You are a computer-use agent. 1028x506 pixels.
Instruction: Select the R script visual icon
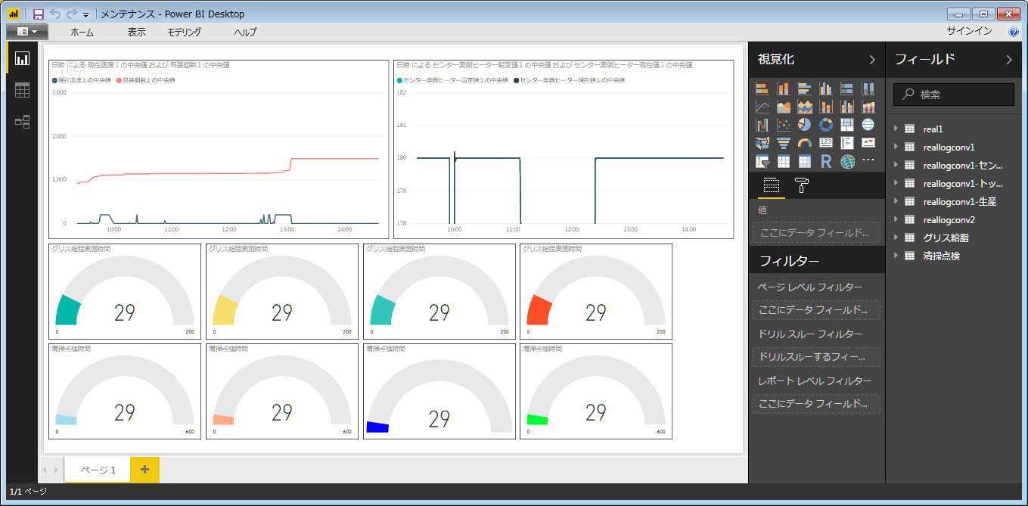point(826,161)
